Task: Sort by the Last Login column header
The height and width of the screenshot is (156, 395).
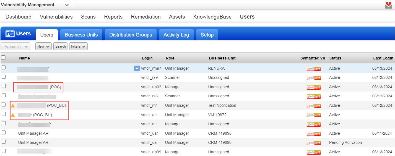Action: [x=383, y=58]
